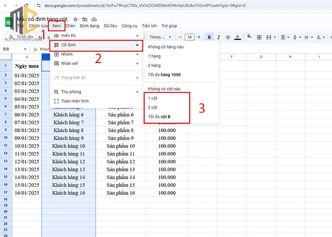Open the Chèn menu
332x237 pixels.
(x=70, y=26)
